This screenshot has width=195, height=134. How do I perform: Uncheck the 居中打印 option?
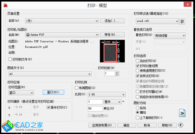pyautogui.click(x=49, y=107)
